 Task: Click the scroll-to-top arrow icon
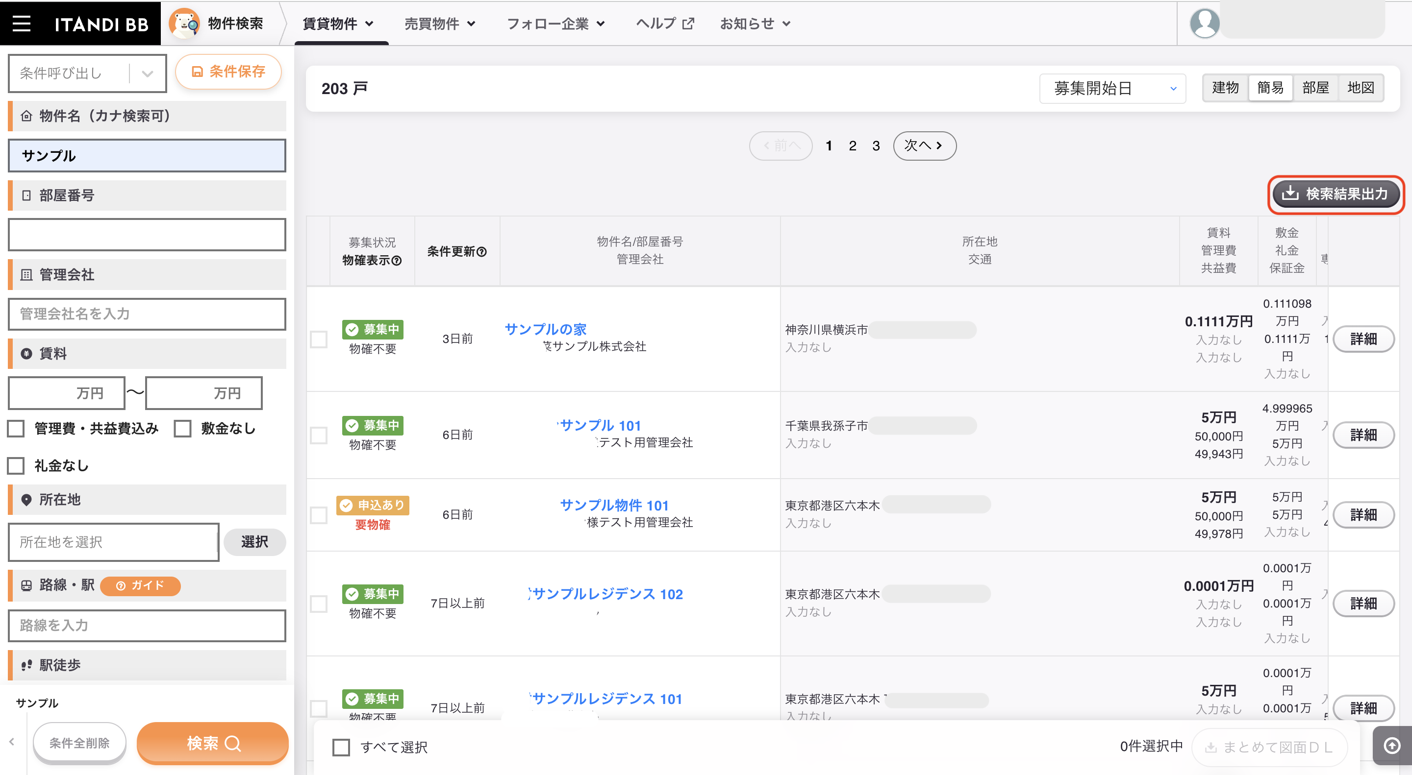click(x=1392, y=746)
